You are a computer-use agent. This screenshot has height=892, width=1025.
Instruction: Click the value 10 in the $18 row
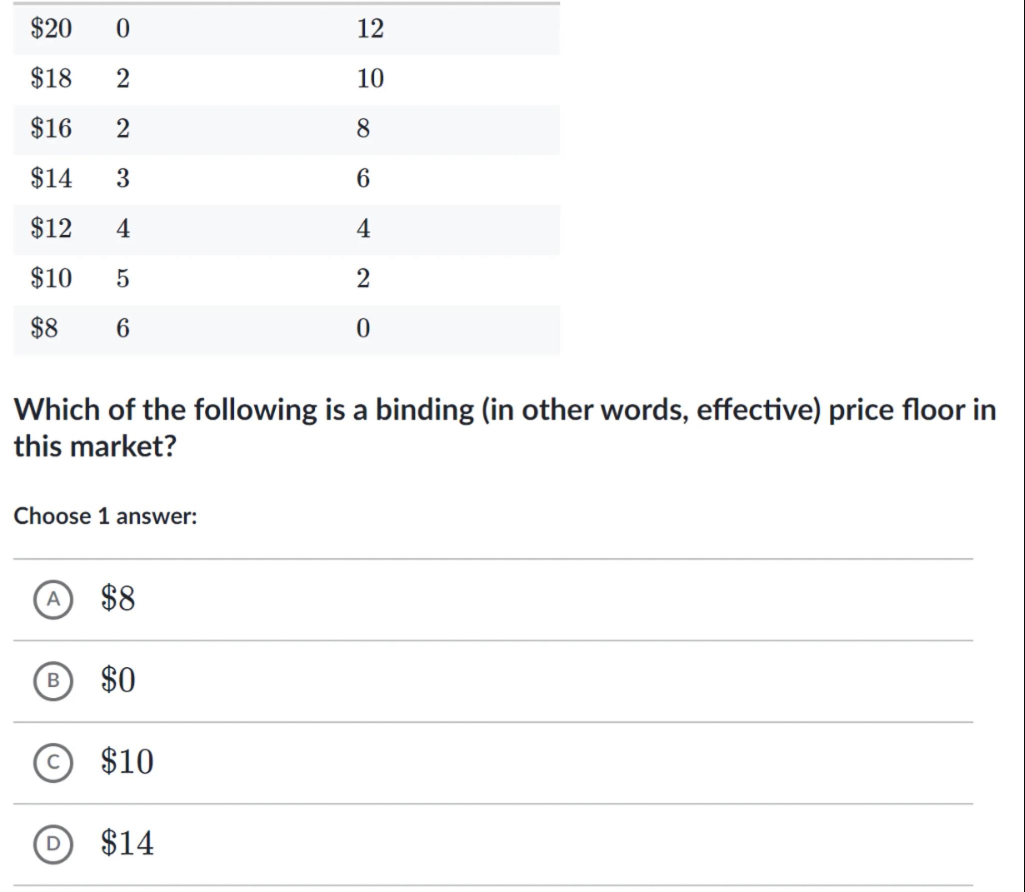tap(370, 79)
